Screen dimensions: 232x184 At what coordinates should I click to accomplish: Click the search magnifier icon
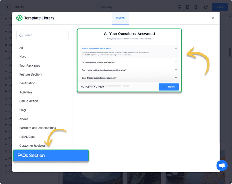coord(21,35)
